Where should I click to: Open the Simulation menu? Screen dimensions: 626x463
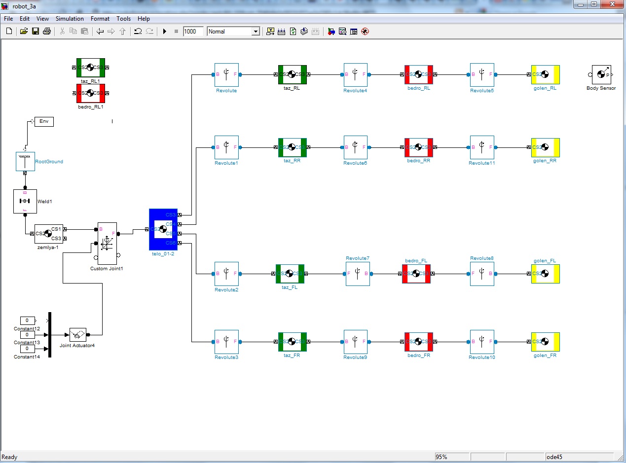(x=70, y=19)
